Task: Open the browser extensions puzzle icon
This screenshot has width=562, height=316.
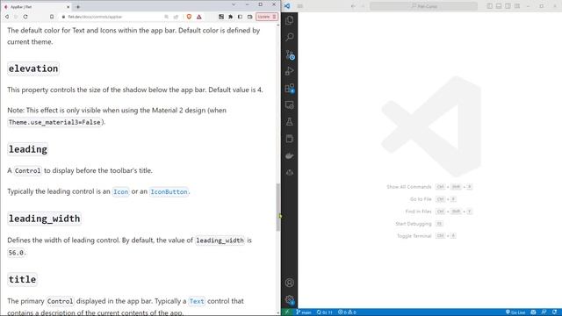Action: tap(230, 17)
